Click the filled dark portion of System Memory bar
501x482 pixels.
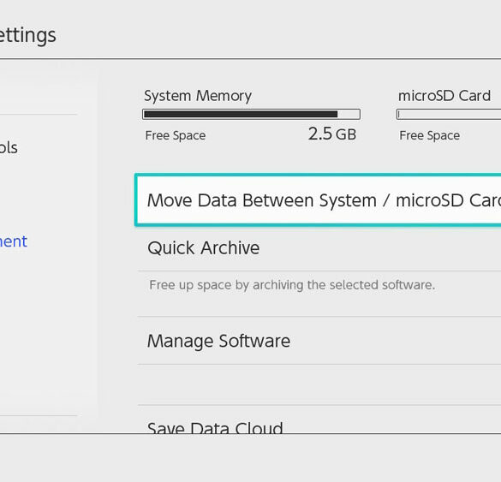click(241, 114)
